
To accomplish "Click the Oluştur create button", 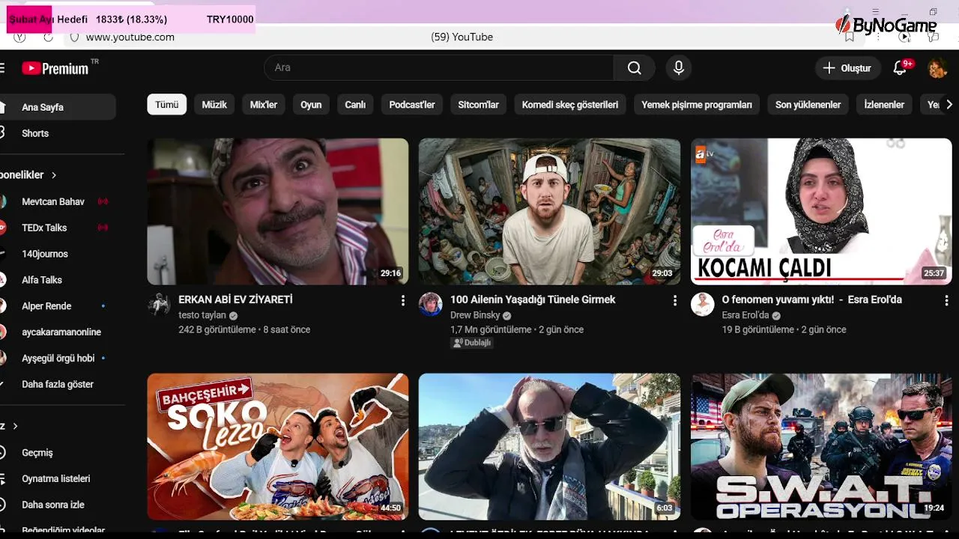I will coord(847,68).
